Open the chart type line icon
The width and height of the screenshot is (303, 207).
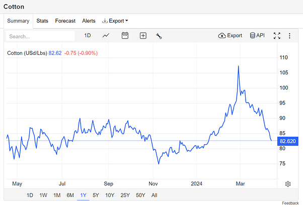pos(106,36)
